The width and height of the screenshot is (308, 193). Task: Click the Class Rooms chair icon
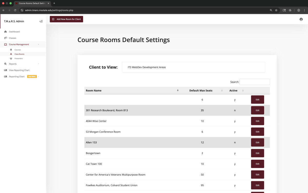[x=11, y=54]
